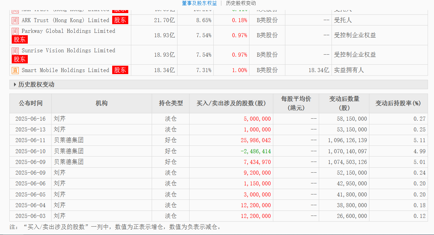Click the red 股东 badge after Smart Mobile Holdings
The image size is (434, 235).
coord(120,70)
